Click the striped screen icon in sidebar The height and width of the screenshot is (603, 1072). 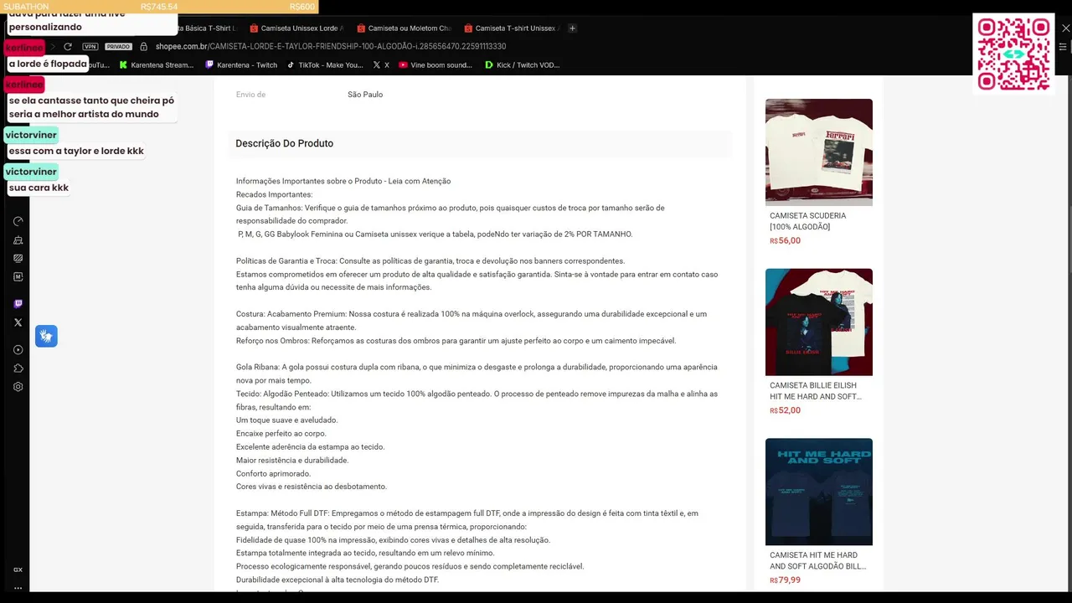tap(18, 259)
